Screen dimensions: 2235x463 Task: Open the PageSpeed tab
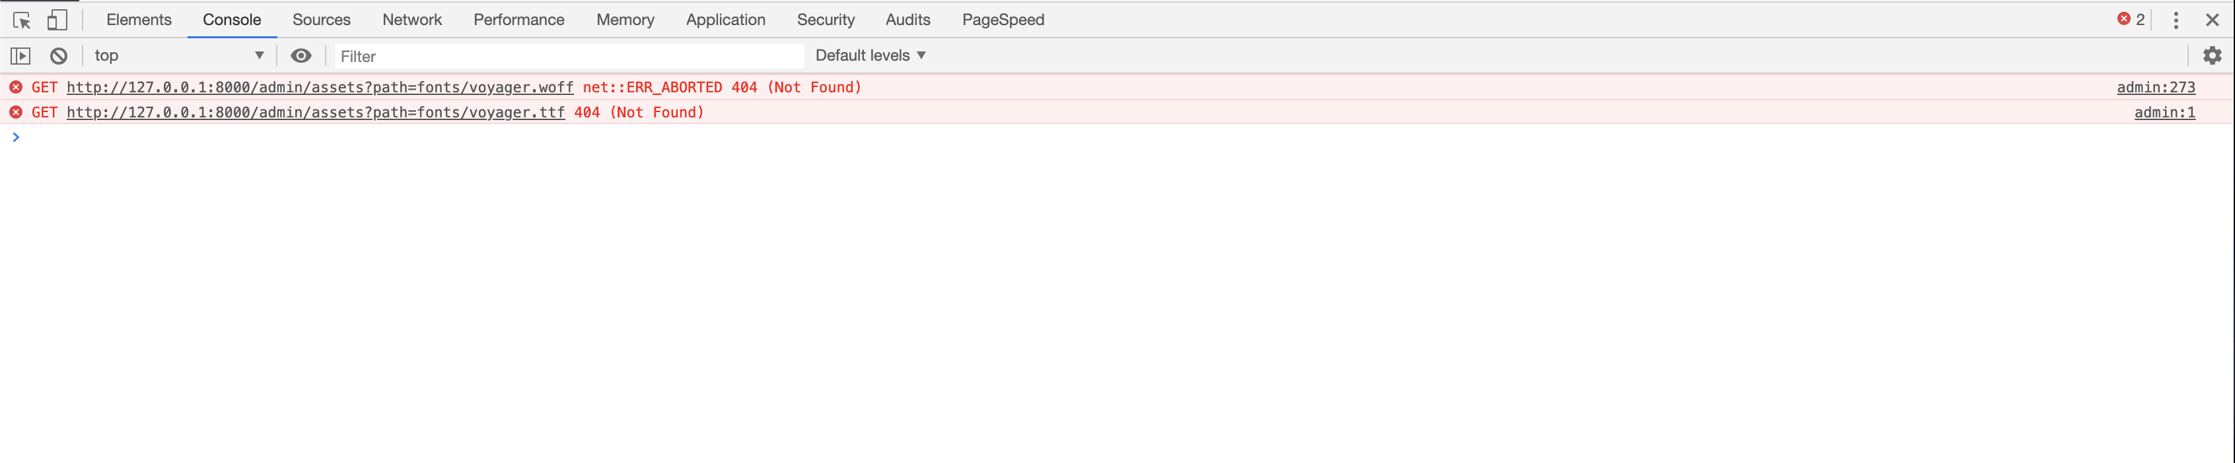(x=1003, y=20)
